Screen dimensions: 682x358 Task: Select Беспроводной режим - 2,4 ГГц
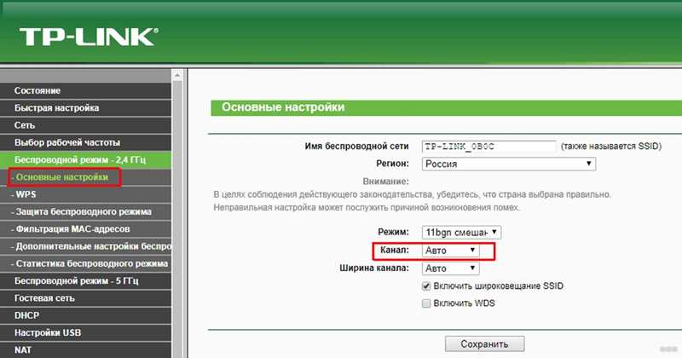tap(86, 160)
